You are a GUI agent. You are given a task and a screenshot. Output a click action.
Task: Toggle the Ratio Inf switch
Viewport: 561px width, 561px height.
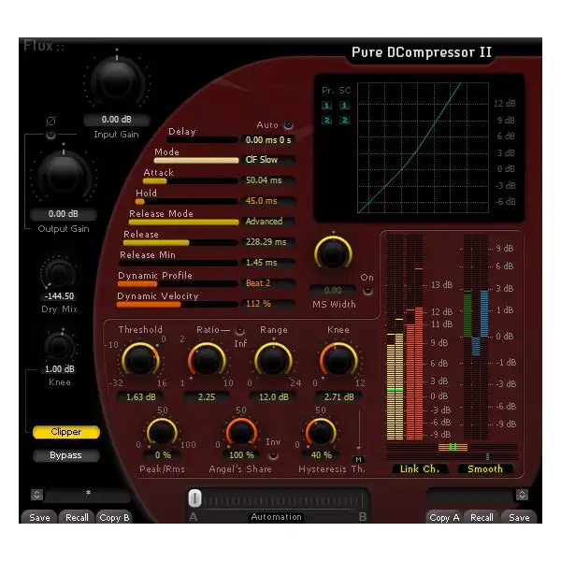(x=240, y=330)
